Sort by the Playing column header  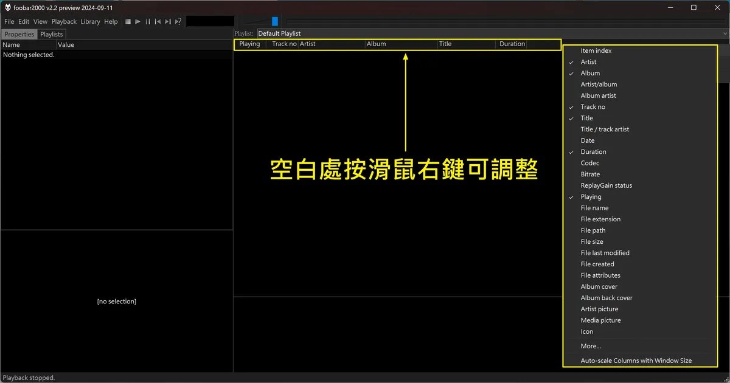[x=250, y=44]
